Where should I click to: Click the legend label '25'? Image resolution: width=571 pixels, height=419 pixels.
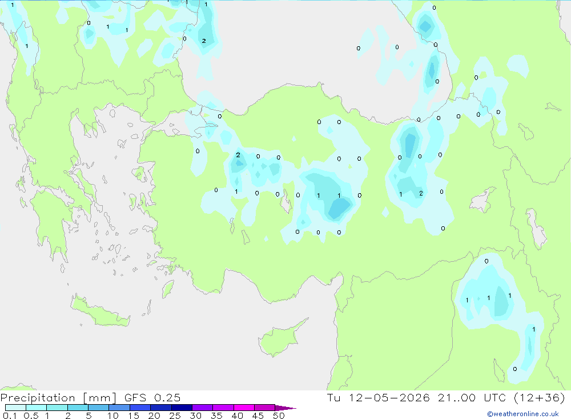pos(175,416)
